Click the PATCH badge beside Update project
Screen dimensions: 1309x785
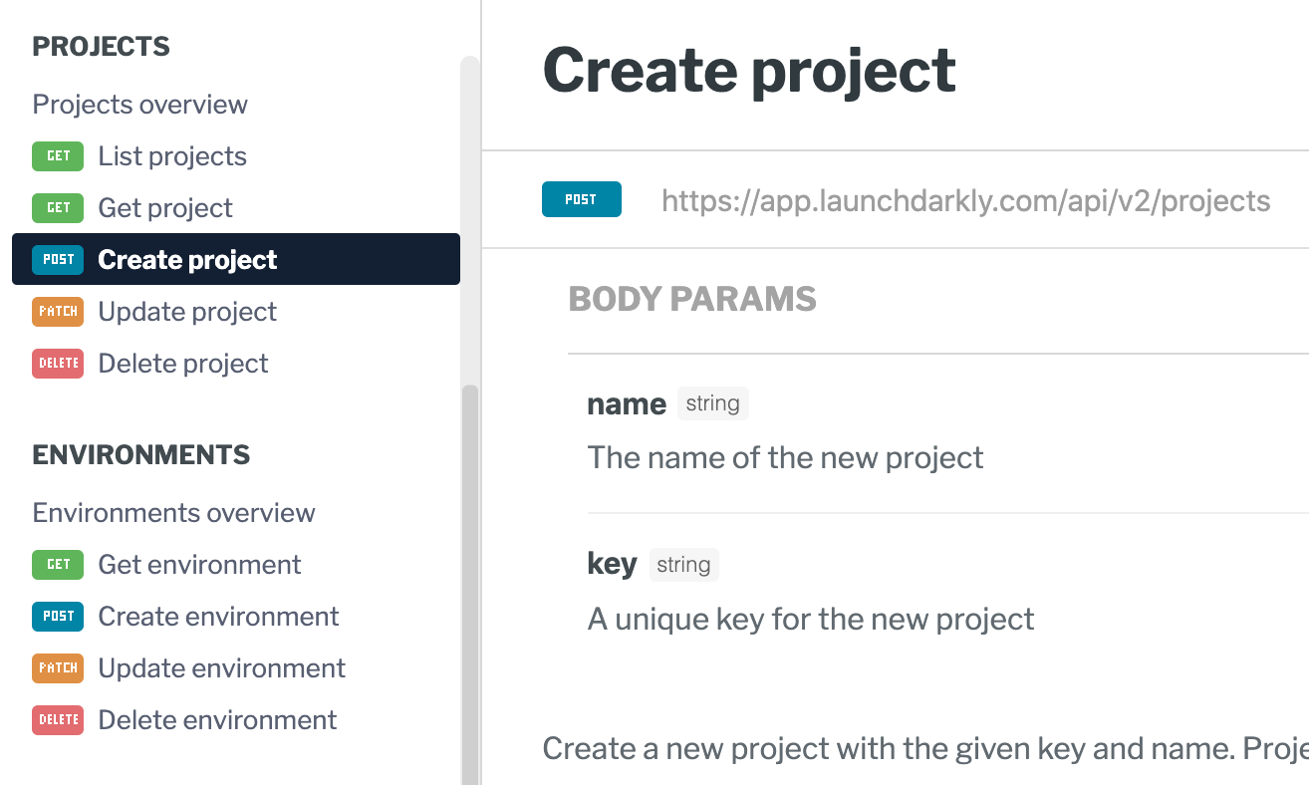(58, 312)
